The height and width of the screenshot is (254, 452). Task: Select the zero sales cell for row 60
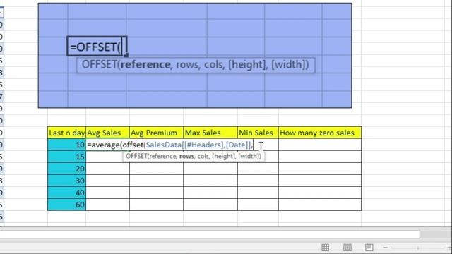(x=320, y=205)
